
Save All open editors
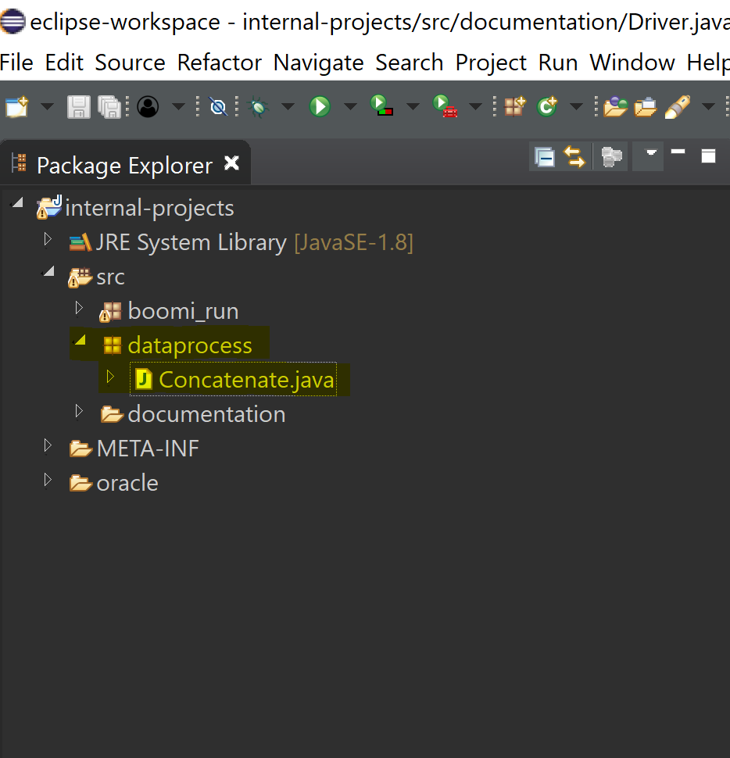click(x=108, y=106)
